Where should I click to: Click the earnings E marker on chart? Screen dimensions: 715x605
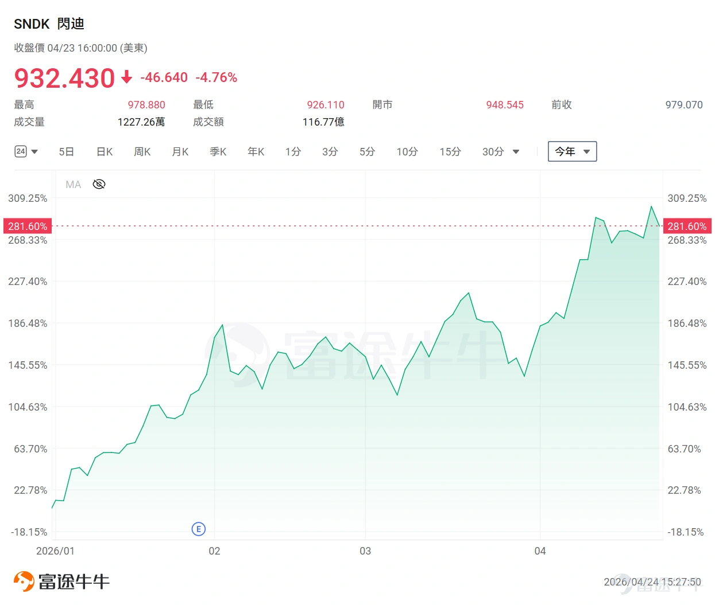198,529
